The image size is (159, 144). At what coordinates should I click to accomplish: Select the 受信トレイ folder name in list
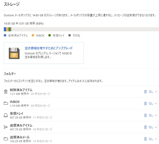[x=17, y=113]
